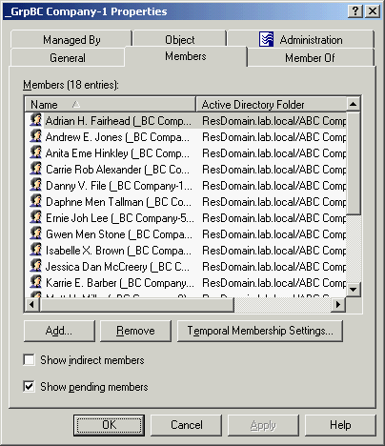
Task: Click the Active Directory Folder column header
Action: 272,104
